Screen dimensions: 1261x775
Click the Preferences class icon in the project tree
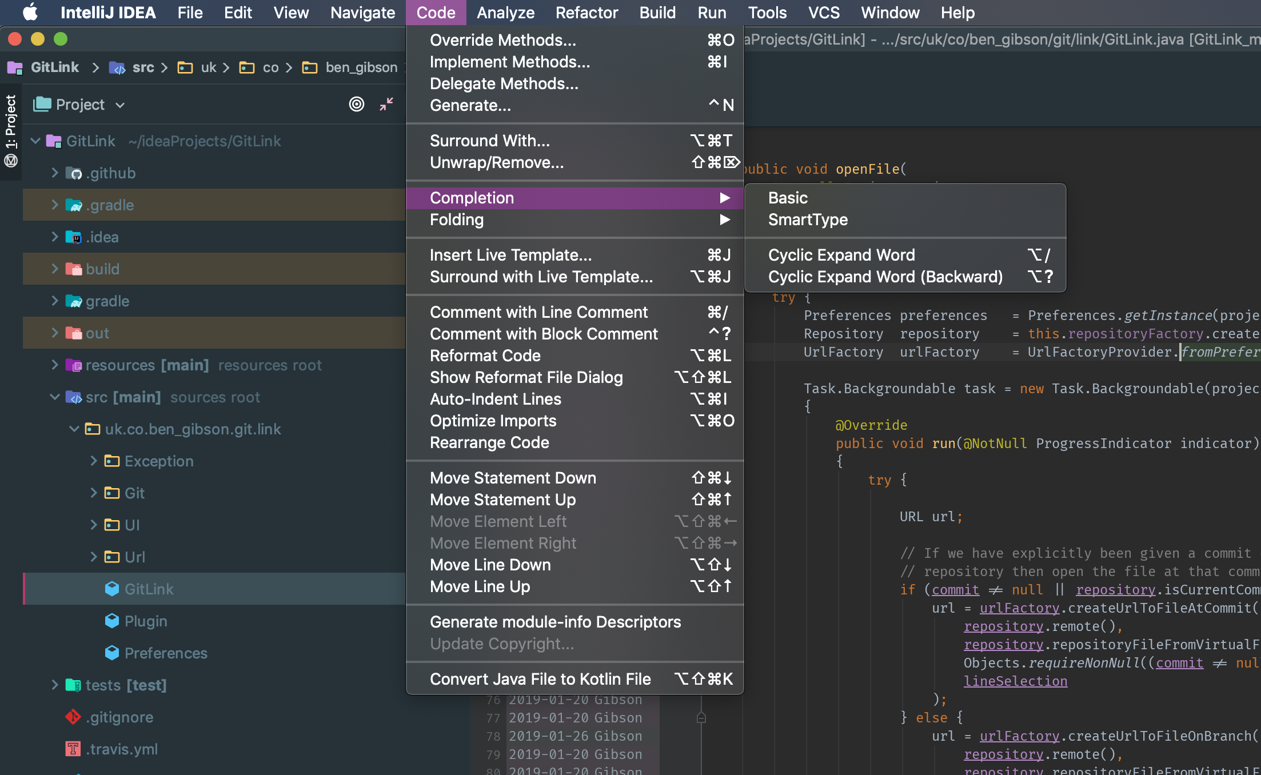112,653
